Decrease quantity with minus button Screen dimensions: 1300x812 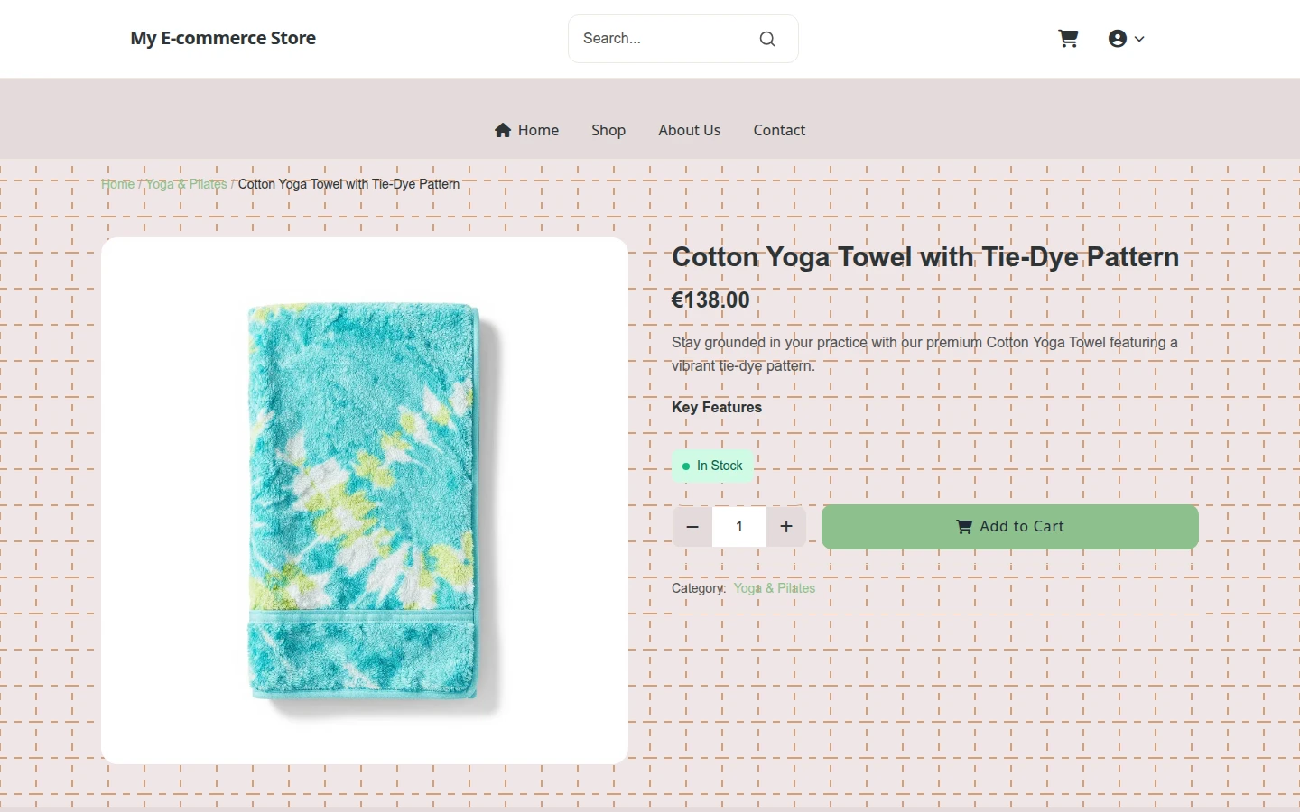coord(692,527)
